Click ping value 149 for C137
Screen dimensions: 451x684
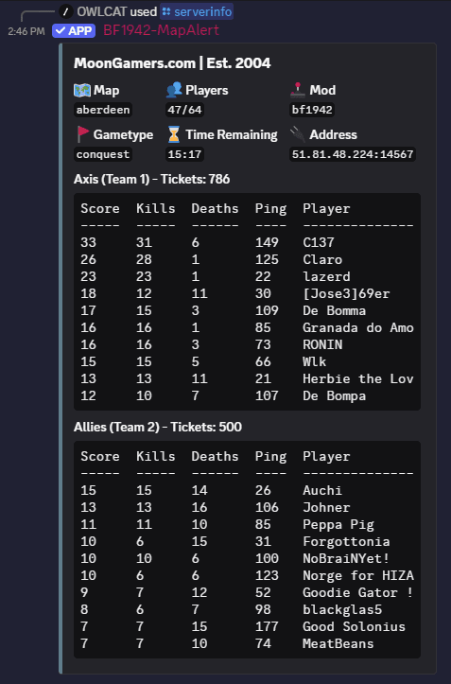coord(267,242)
